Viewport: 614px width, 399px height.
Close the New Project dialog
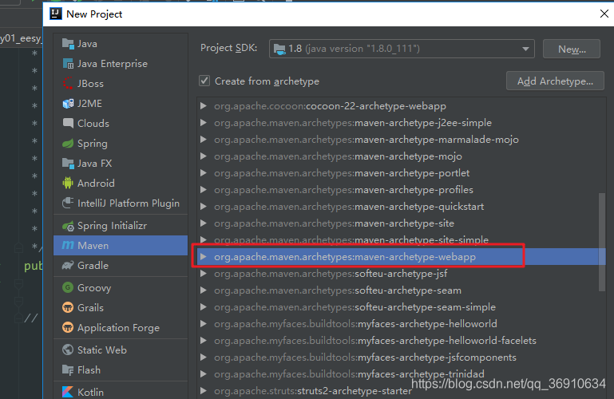click(604, 14)
